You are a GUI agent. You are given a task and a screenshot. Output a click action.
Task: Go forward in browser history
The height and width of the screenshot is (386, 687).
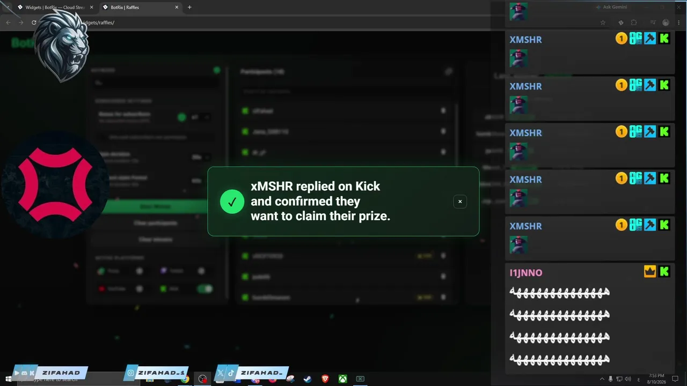(21, 23)
